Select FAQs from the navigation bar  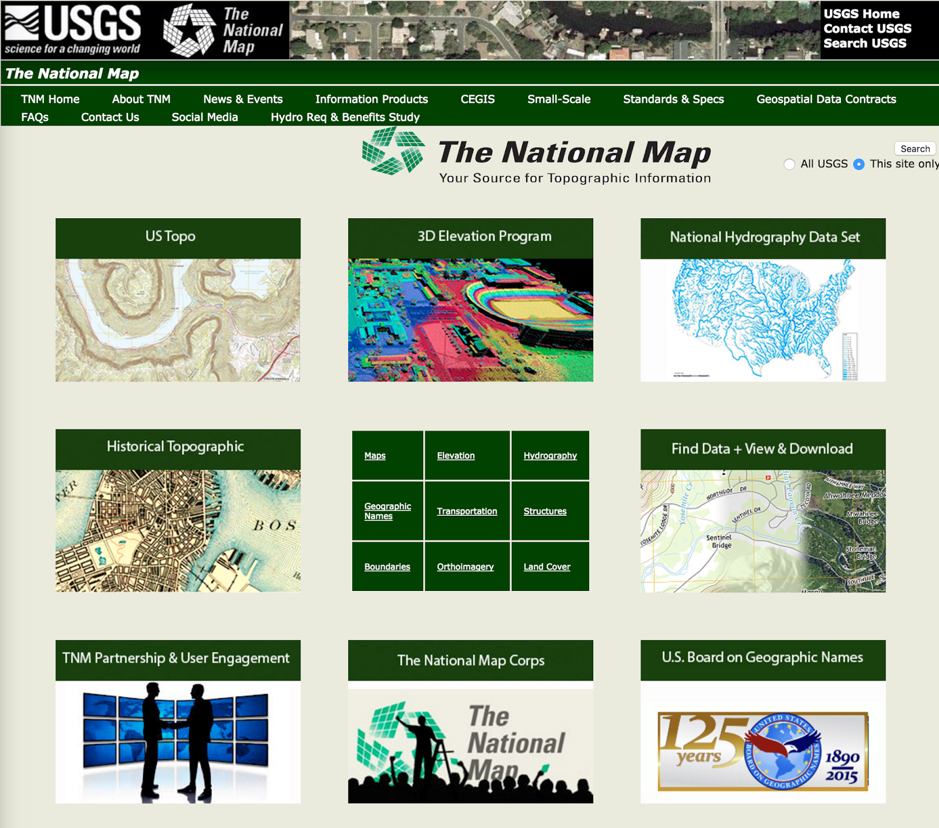[x=35, y=117]
